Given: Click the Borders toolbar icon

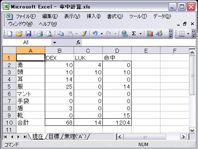Looking at the screenshot, I should click(182, 34).
